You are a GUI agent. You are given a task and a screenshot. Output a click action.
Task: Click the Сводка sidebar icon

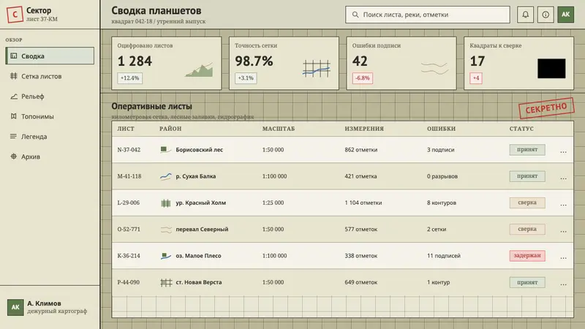[14, 56]
